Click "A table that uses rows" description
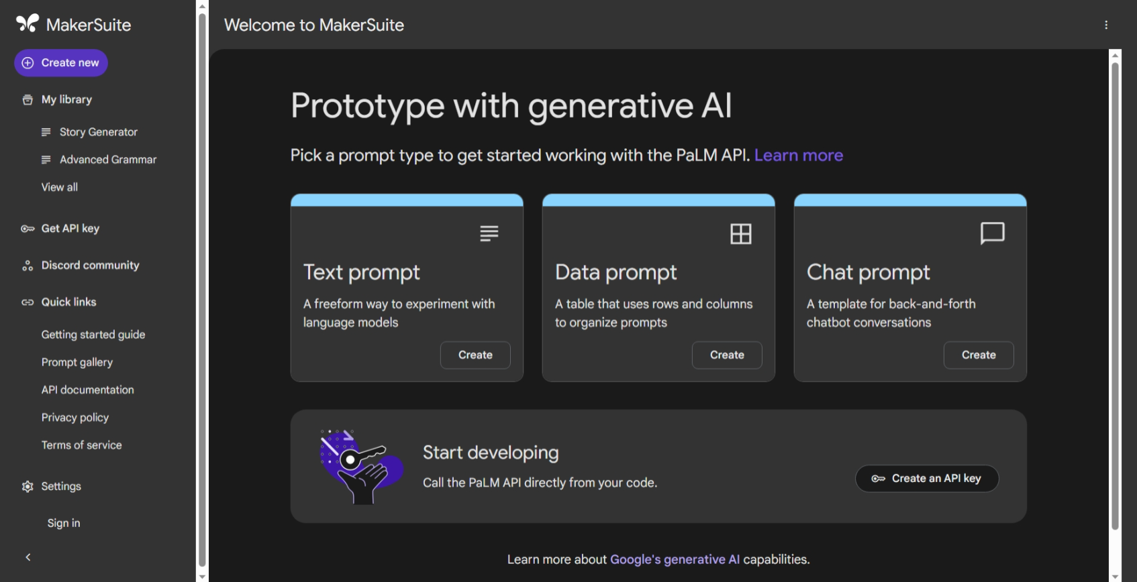Screen dimensions: 1137x582 (654, 313)
